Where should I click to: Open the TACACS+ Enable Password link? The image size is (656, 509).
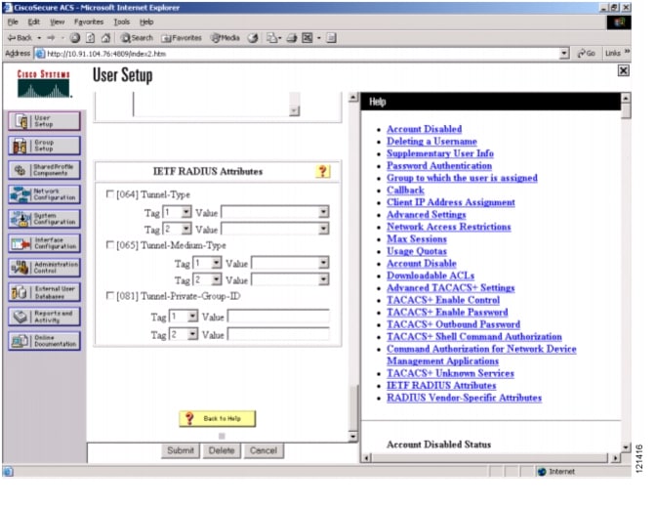447,313
